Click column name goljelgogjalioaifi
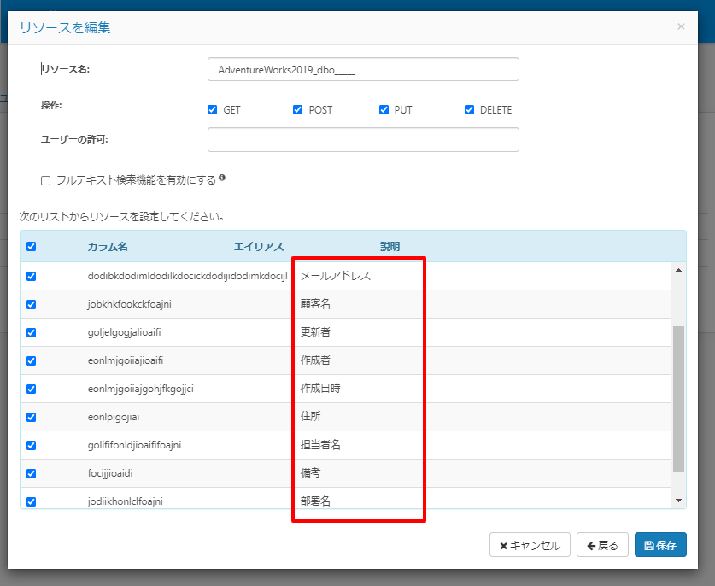This screenshot has height=586, width=715. coord(124,332)
